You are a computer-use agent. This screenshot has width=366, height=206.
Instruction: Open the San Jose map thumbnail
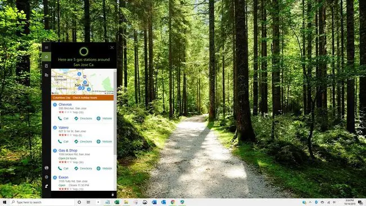(x=82, y=82)
